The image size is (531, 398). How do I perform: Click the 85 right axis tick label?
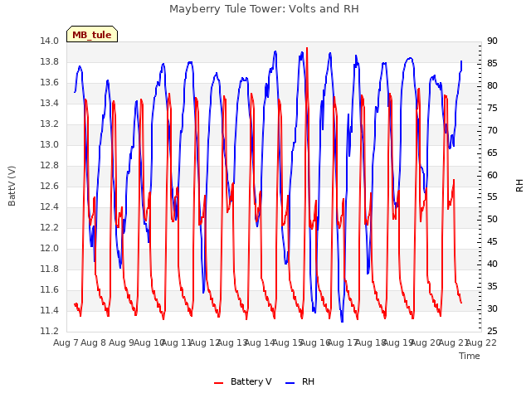coord(492,63)
